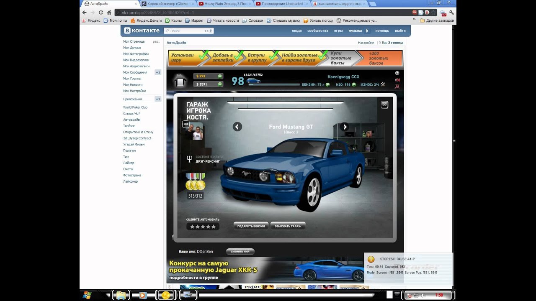Open player Костя's avatar photo

[x=195, y=131]
